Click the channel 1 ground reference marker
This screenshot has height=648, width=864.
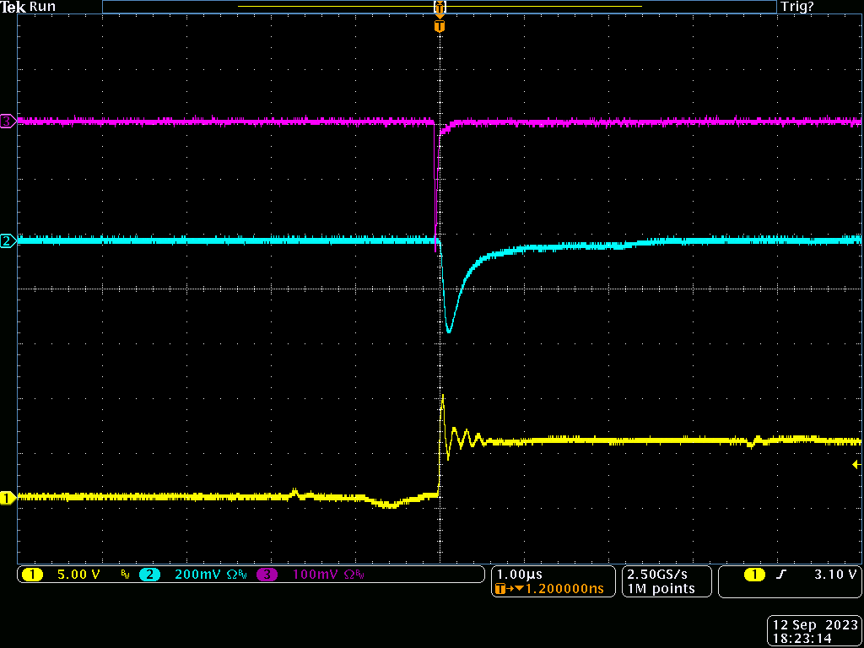(x=8, y=498)
